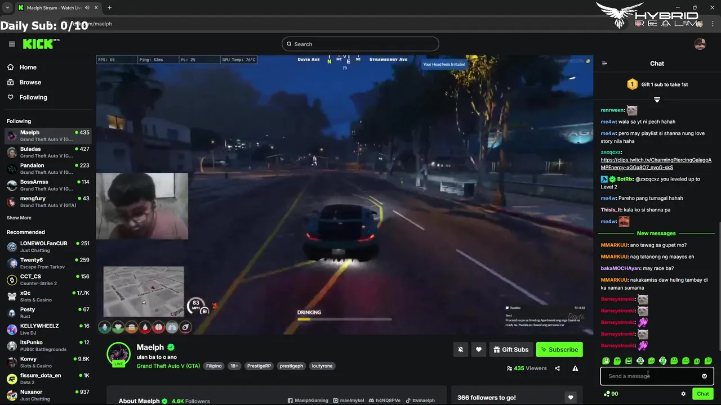Click Maelph's live avatar
721x405 pixels.
[x=118, y=354]
